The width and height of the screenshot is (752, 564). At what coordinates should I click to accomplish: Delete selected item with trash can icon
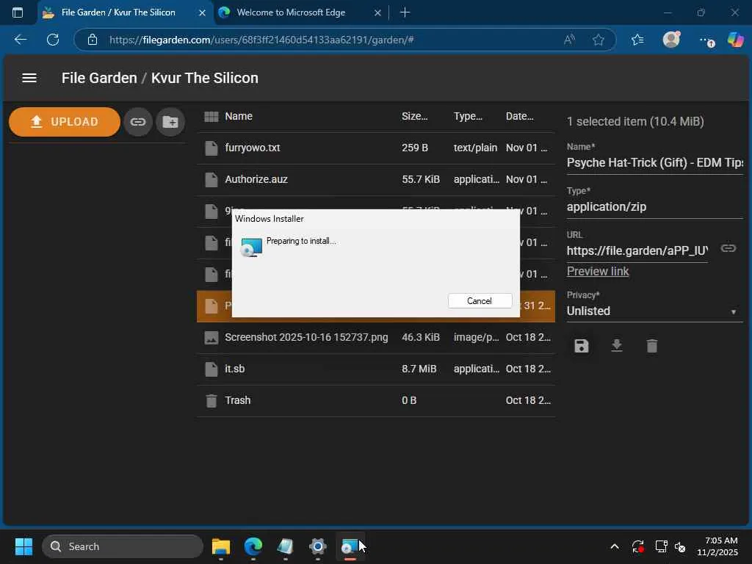point(652,346)
